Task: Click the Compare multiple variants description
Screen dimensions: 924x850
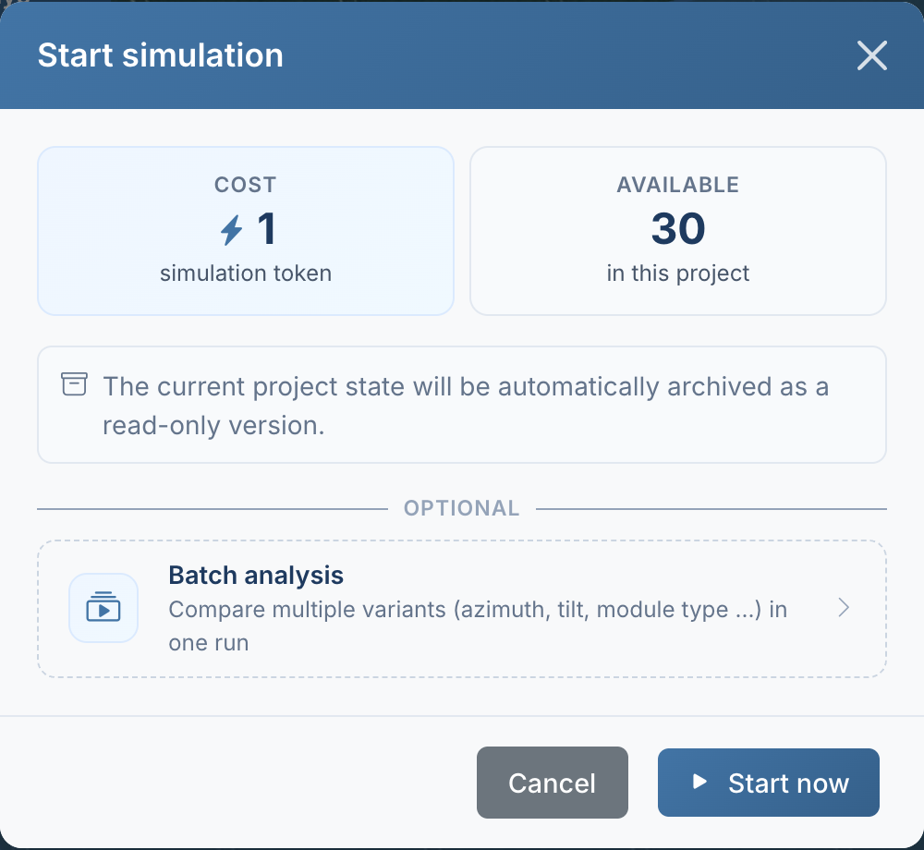Action: tap(478, 625)
